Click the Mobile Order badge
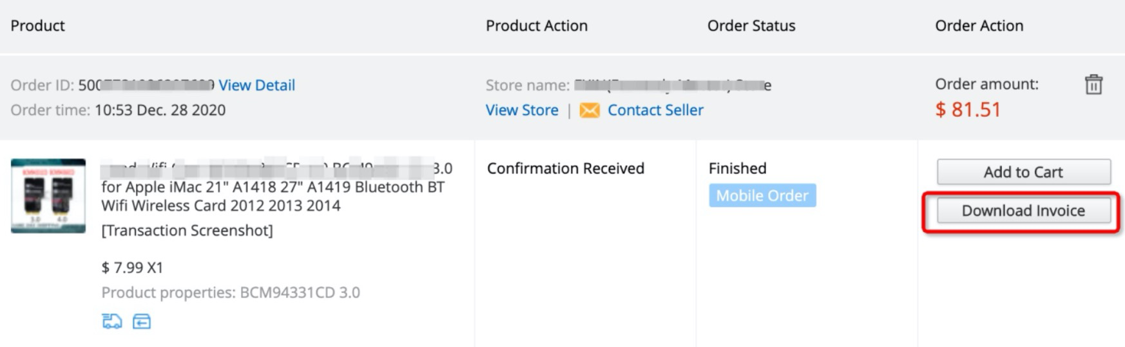 click(x=762, y=195)
